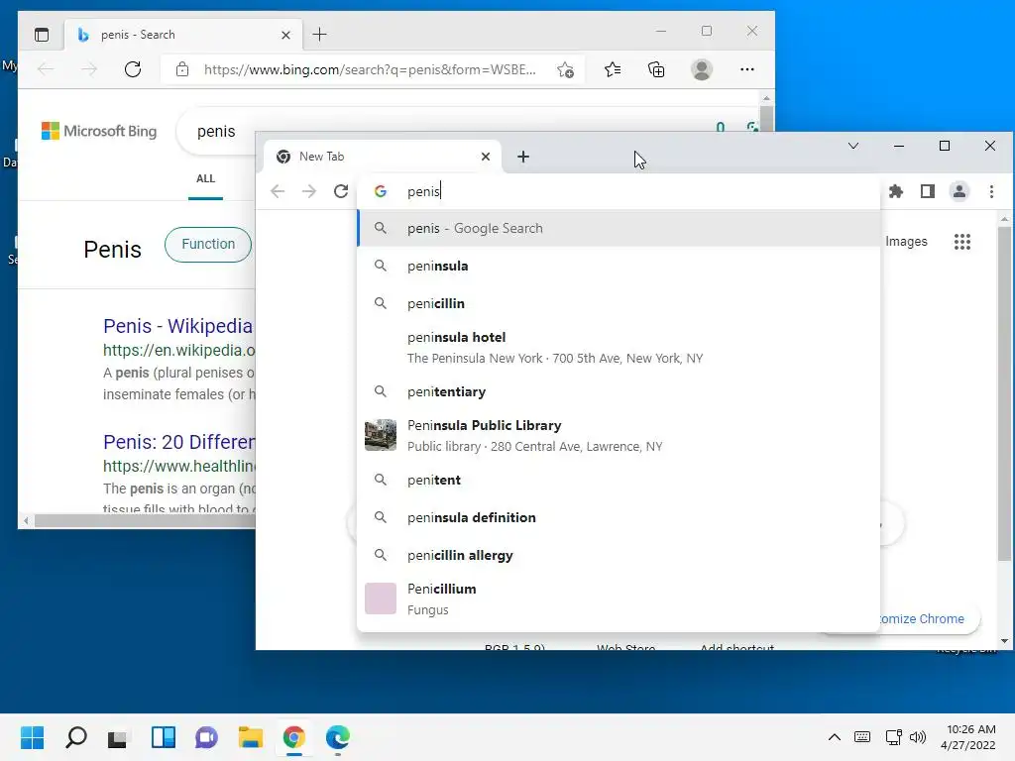Choose the Penicillium Fungus suggestion

619,598
